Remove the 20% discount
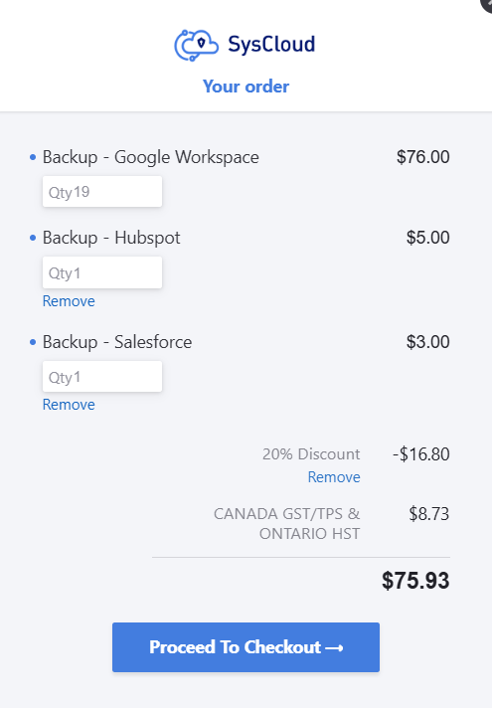Screen dimensions: 492x708 (x=334, y=477)
